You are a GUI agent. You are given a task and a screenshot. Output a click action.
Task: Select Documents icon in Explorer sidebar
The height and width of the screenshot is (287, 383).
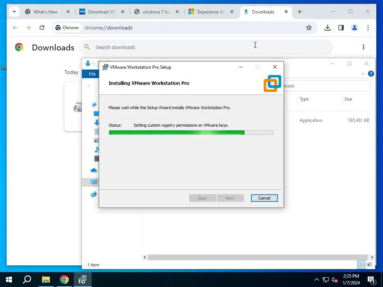(97, 131)
